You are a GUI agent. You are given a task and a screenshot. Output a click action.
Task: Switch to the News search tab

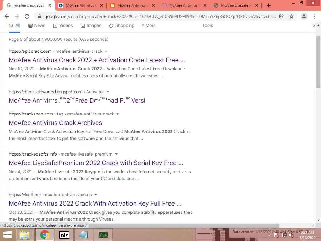[37, 26]
